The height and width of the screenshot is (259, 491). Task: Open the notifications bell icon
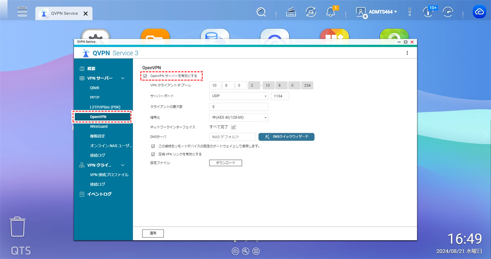tap(331, 12)
